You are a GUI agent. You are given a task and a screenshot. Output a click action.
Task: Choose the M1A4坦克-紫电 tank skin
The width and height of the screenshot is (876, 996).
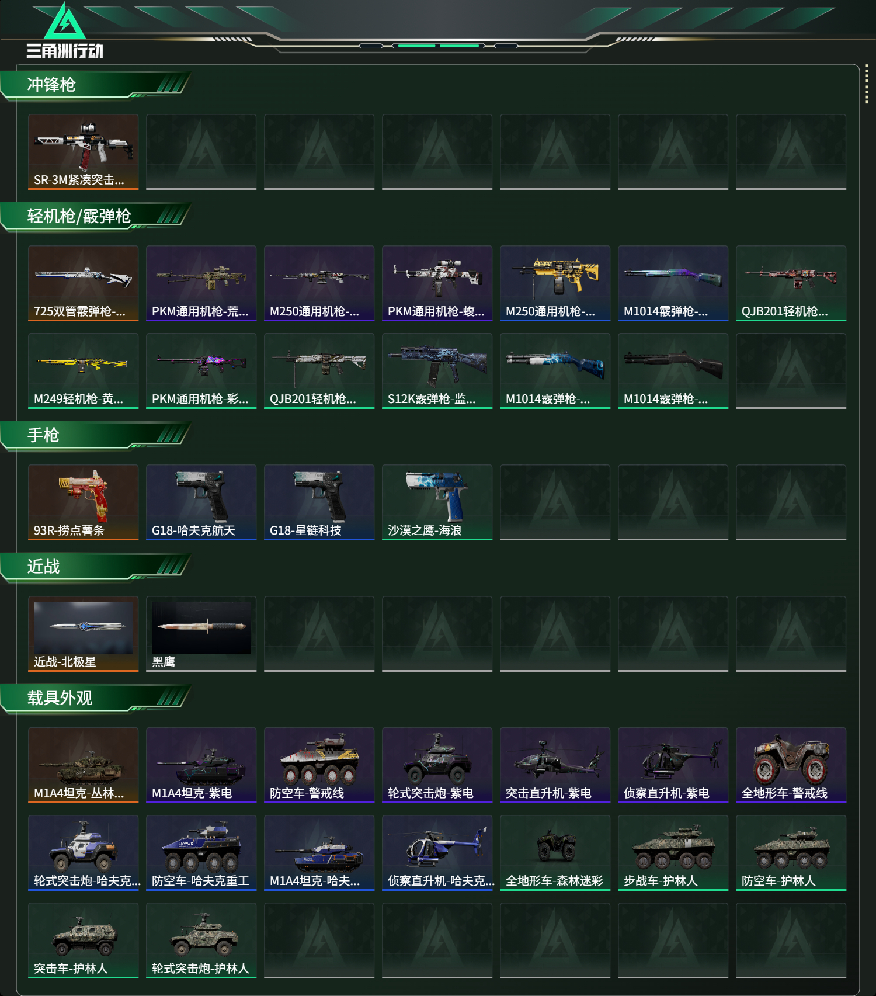point(201,765)
